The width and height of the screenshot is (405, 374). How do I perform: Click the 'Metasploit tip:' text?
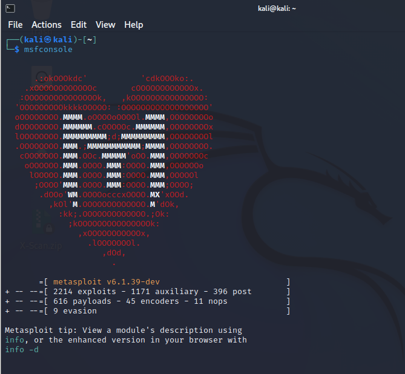point(41,330)
